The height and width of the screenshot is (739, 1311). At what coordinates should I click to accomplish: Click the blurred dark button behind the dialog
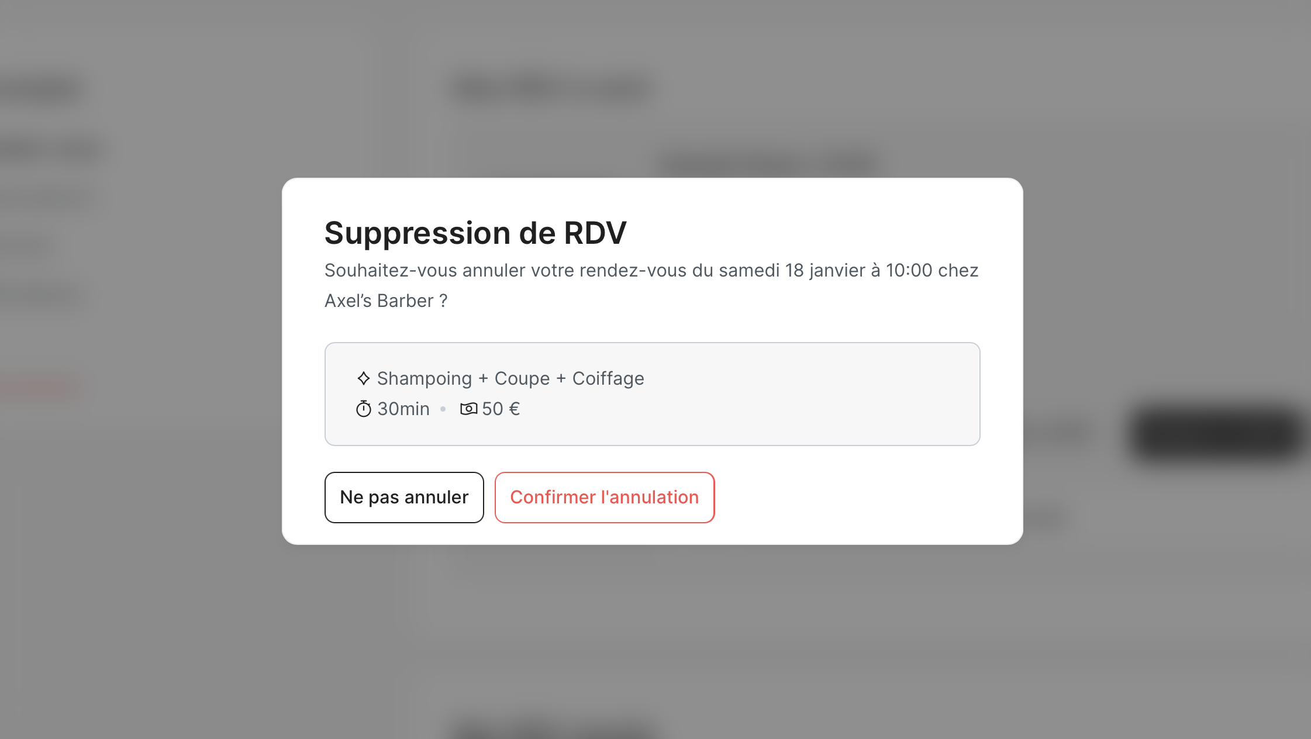[1216, 434]
